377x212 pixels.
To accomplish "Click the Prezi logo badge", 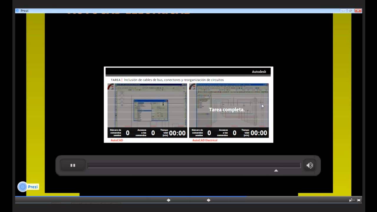I will pyautogui.click(x=28, y=187).
